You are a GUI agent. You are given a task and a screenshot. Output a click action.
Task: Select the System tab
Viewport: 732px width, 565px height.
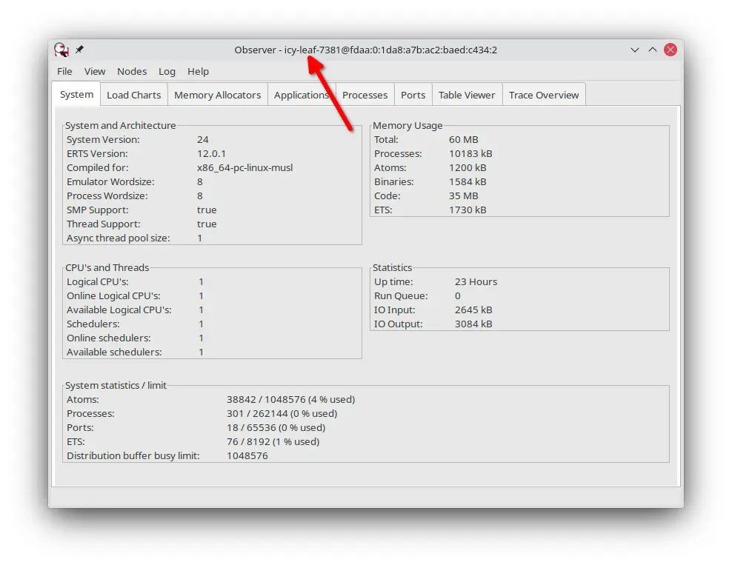coord(76,94)
